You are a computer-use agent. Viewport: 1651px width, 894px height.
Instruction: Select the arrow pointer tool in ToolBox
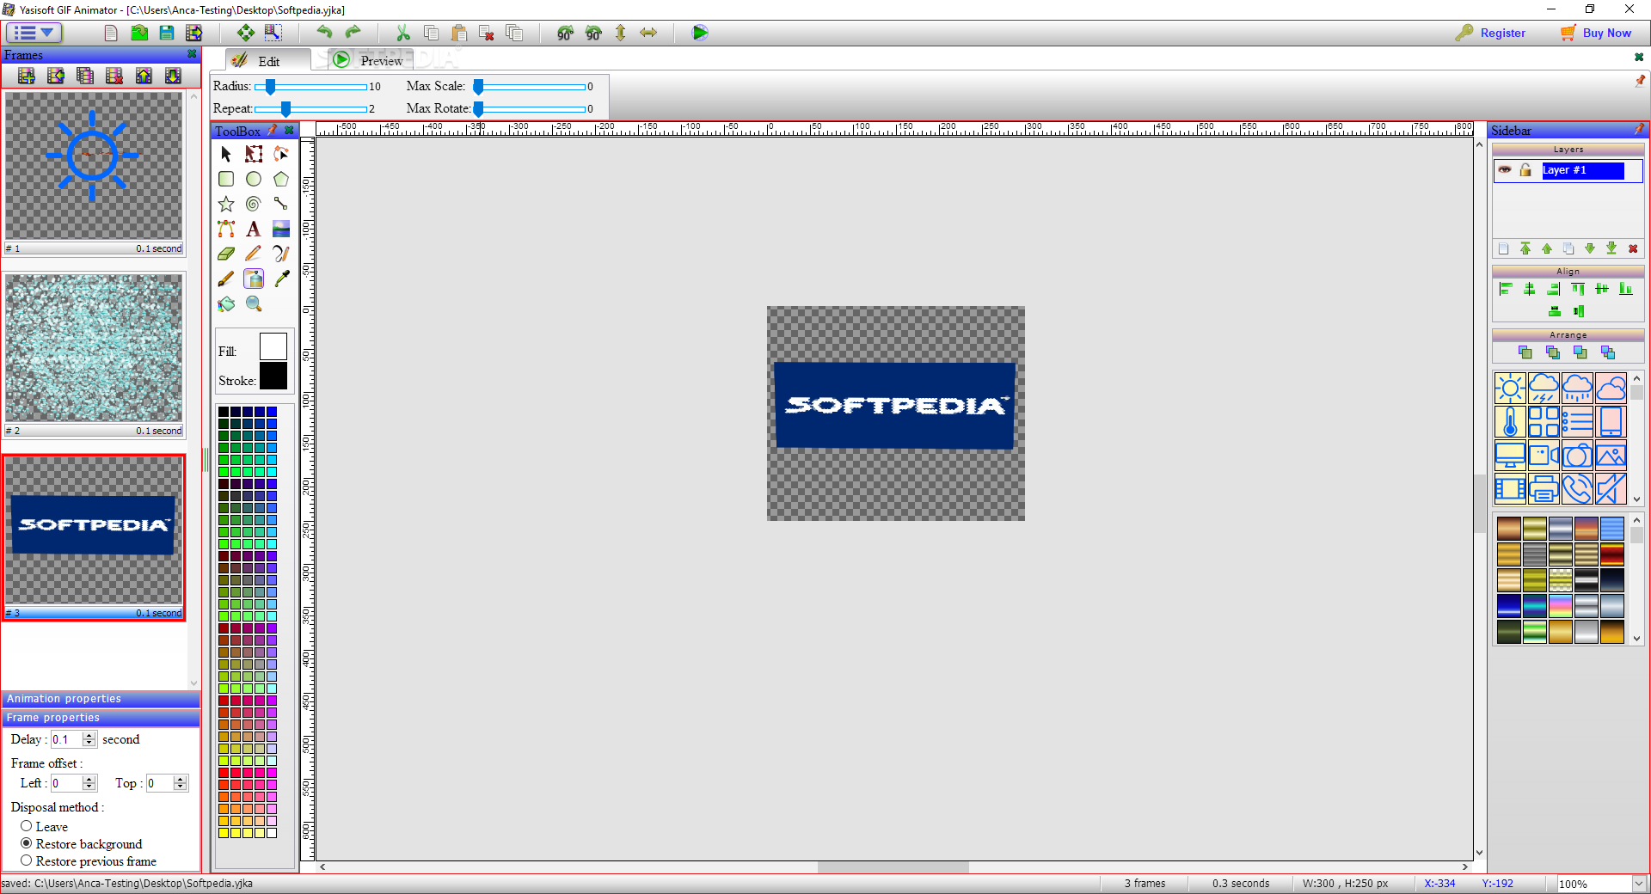pyautogui.click(x=226, y=154)
